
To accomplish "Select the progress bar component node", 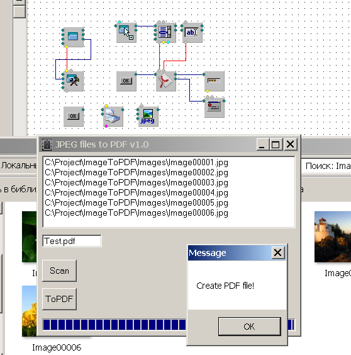I will tap(214, 81).
